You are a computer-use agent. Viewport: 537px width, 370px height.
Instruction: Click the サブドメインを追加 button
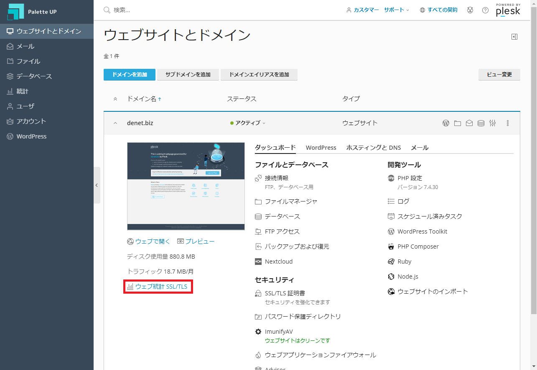[x=188, y=75]
